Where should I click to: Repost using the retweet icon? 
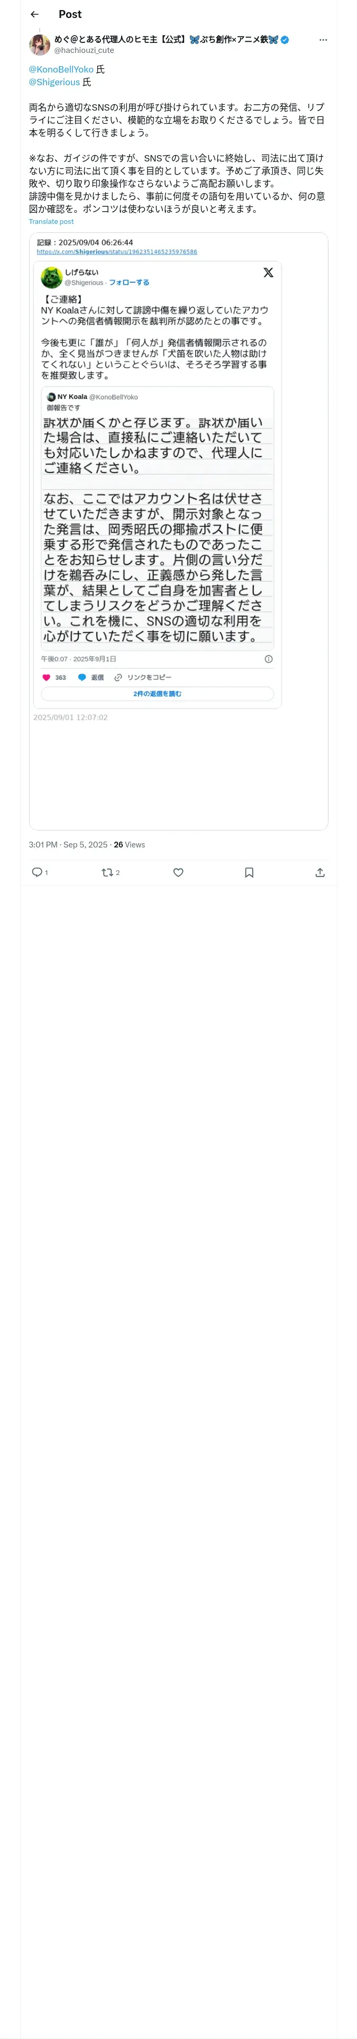107,872
